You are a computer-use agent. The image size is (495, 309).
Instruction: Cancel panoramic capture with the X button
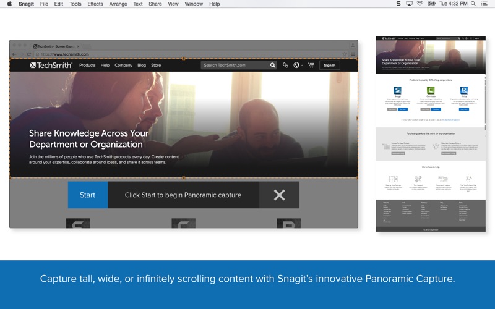click(x=279, y=195)
